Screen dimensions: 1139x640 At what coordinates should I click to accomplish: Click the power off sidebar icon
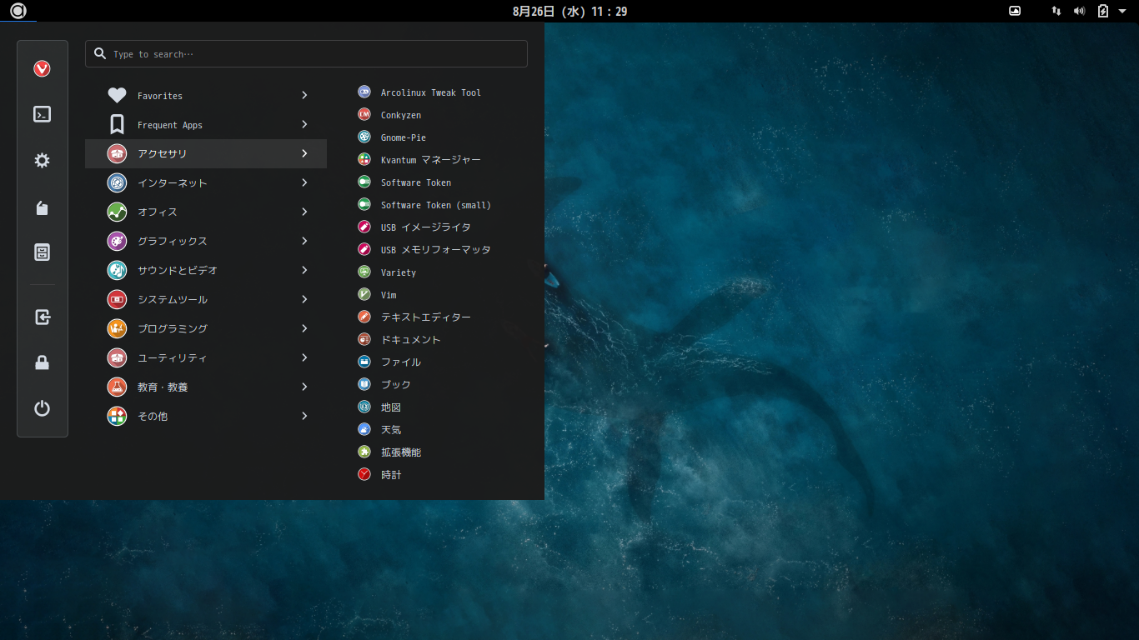pos(42,408)
